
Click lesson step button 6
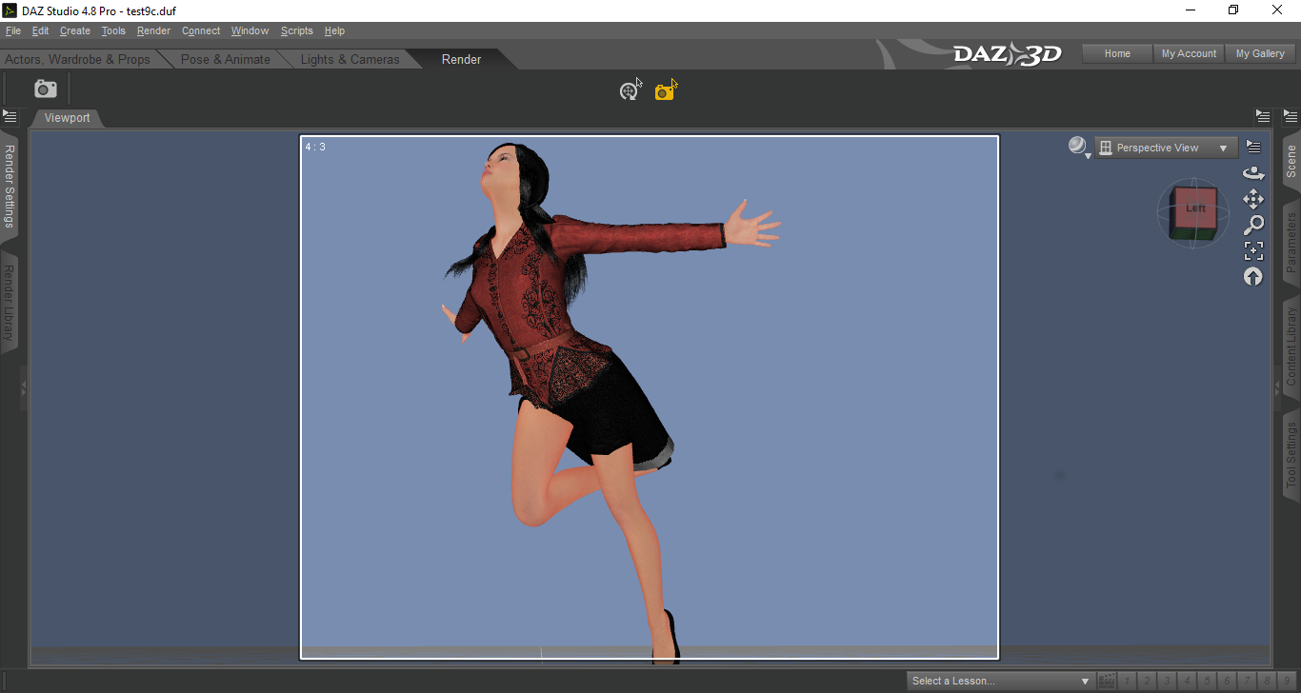(1229, 681)
